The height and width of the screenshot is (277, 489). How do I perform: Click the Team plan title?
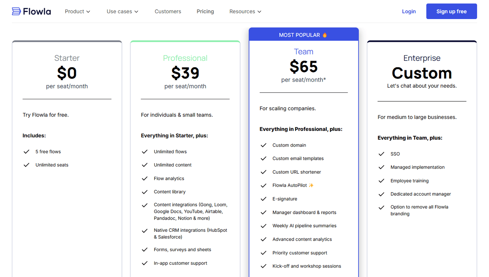(x=304, y=52)
